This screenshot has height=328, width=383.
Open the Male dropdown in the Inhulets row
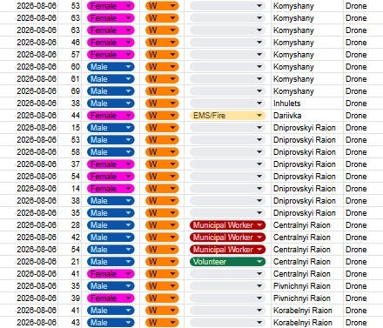pos(111,104)
